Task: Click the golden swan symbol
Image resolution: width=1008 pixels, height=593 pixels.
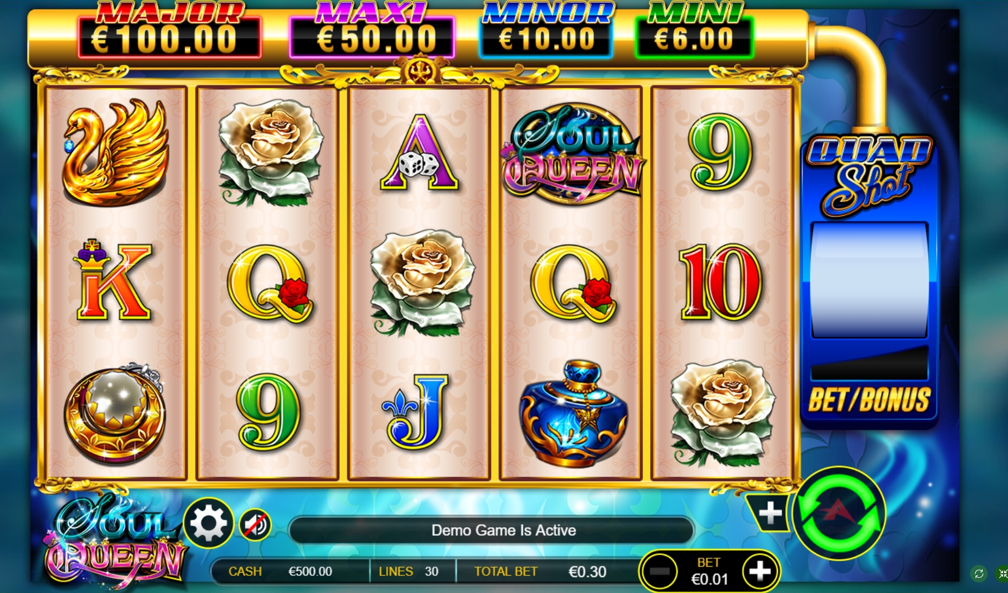Action: click(115, 153)
